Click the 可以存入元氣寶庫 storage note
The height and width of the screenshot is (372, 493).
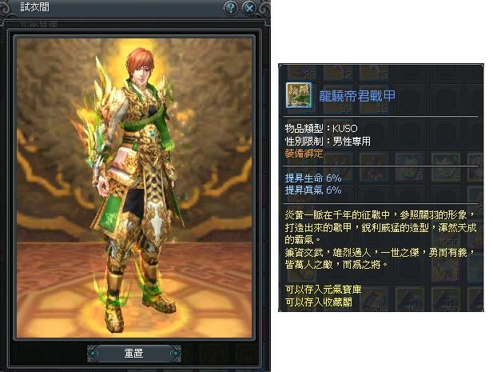[x=324, y=290]
